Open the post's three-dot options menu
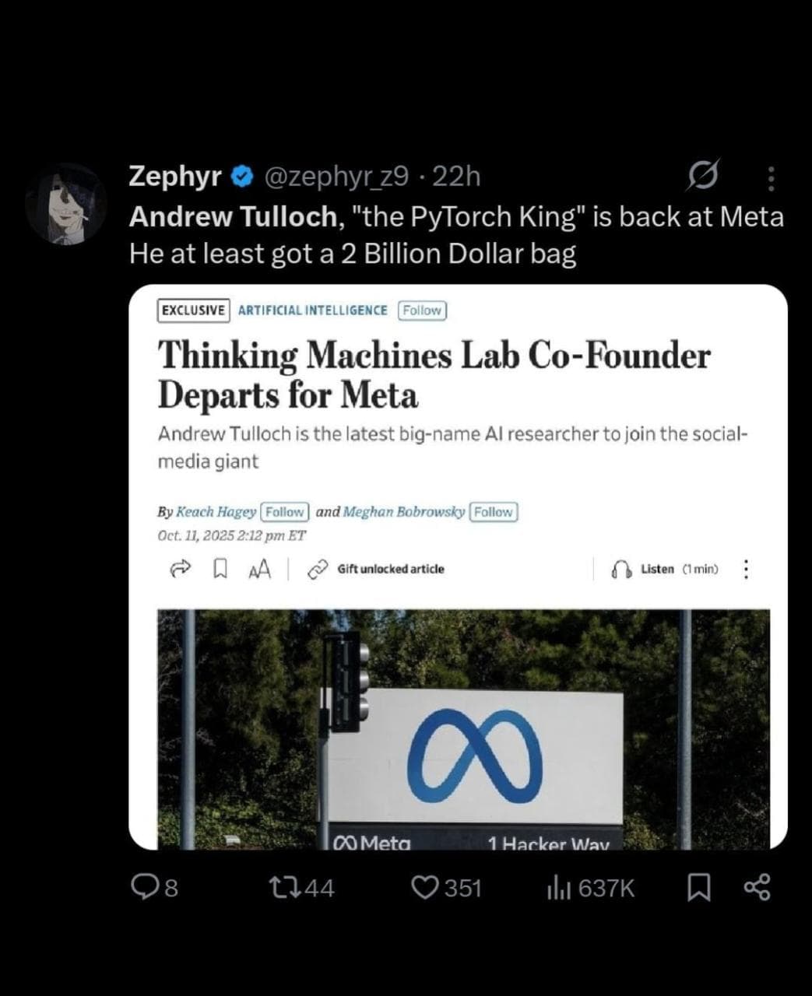 [769, 177]
